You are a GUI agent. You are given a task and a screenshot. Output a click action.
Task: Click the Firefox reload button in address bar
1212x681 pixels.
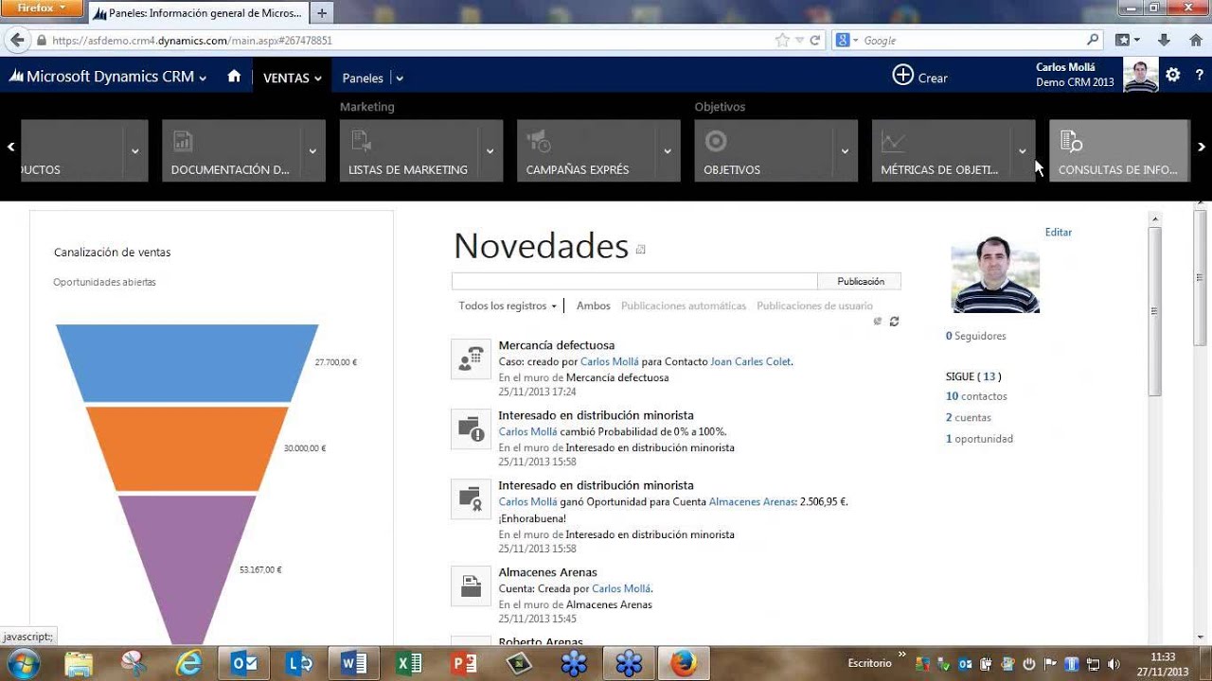pos(814,41)
